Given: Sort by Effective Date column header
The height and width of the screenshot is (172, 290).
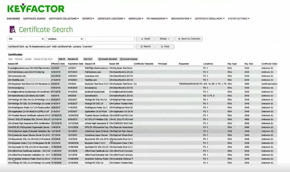Looking at the screenshot, I should click(58, 64).
